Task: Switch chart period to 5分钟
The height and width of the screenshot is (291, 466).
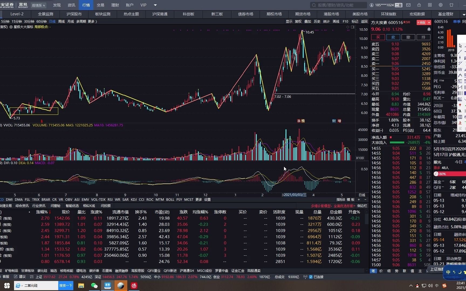Action: [5, 22]
